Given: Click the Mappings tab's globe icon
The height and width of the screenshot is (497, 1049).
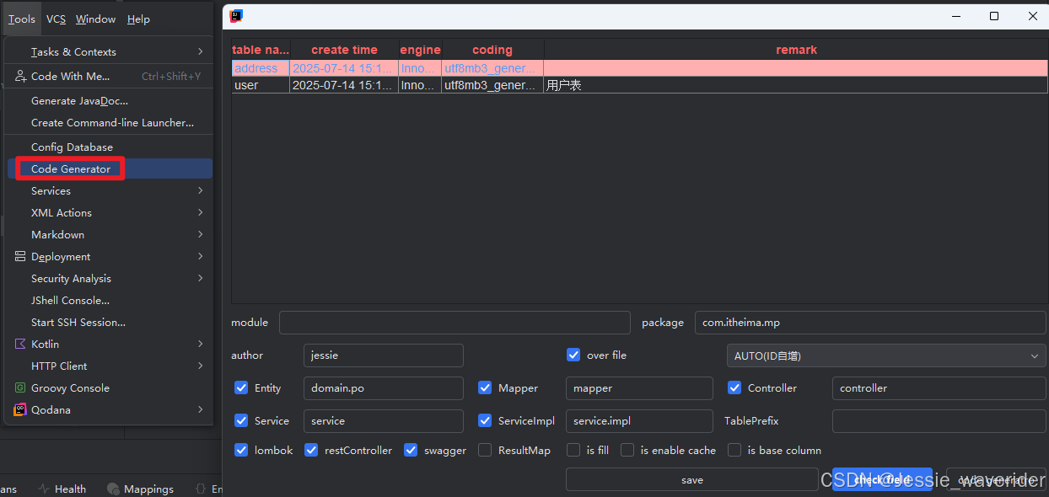Looking at the screenshot, I should coord(113,489).
